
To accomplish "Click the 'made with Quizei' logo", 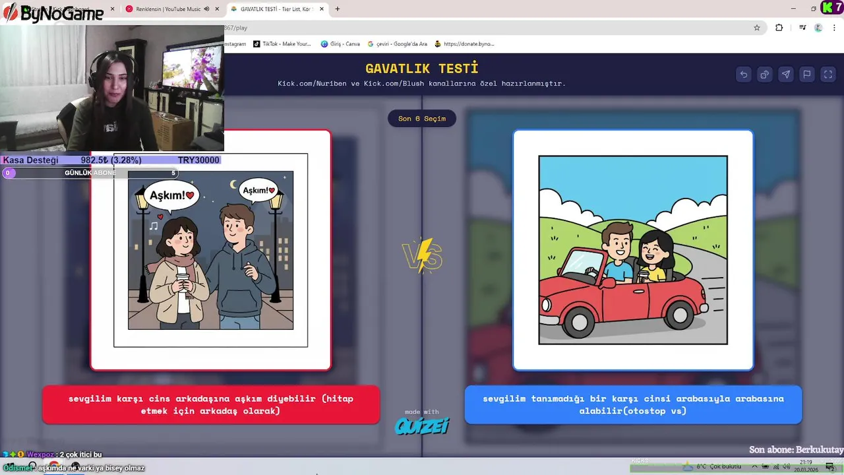I will [422, 422].
